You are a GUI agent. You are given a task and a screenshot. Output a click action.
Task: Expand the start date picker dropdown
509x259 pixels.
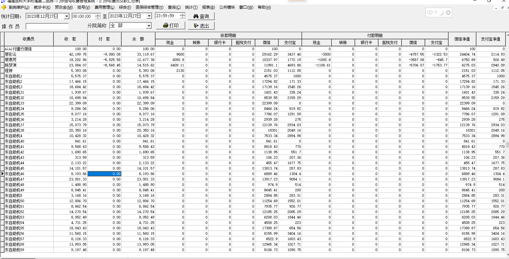point(67,16)
